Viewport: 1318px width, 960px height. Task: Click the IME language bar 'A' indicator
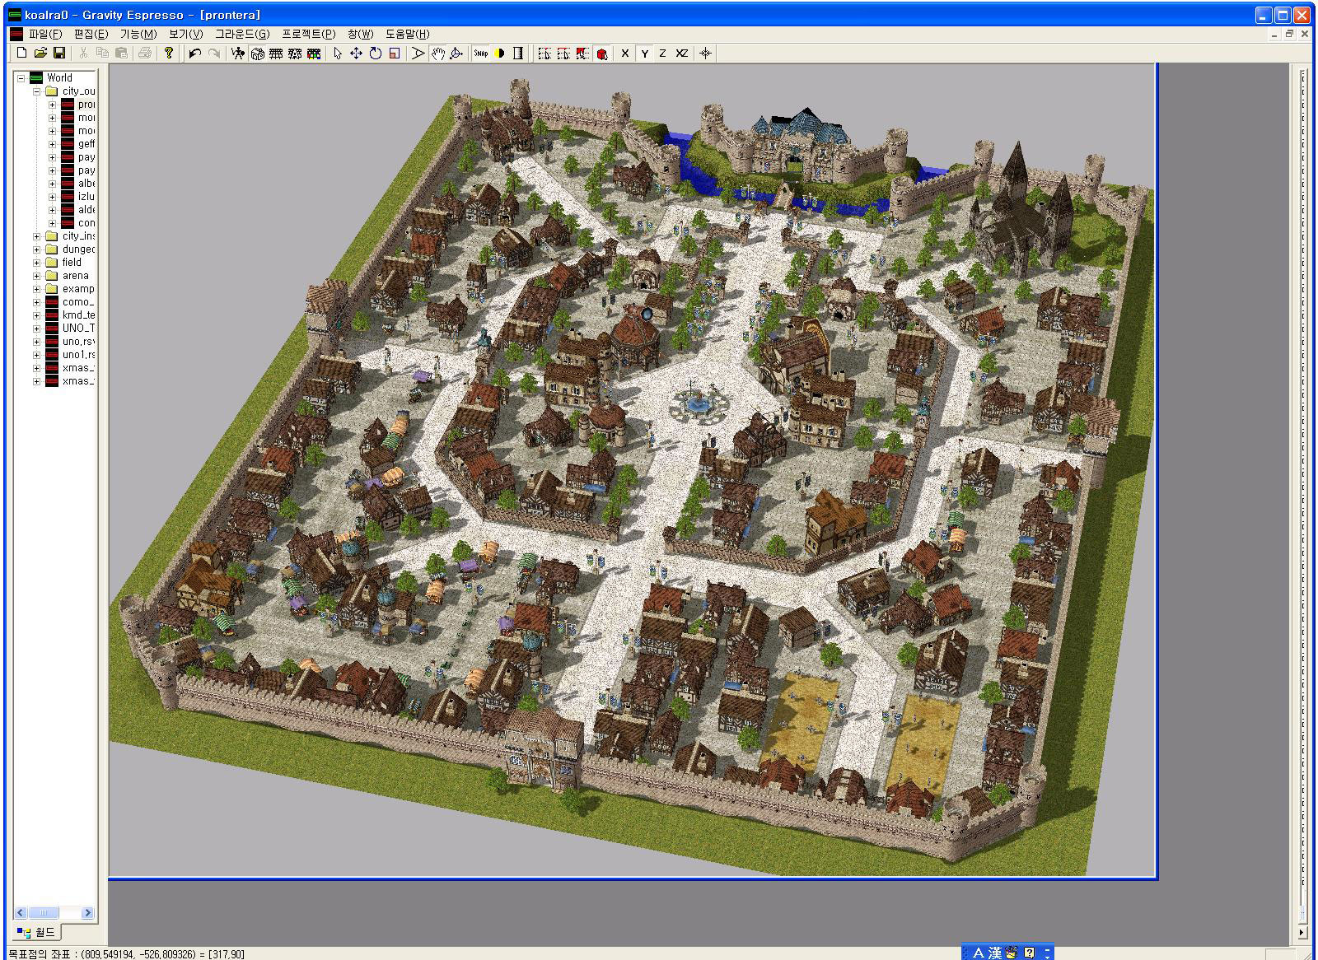(978, 953)
